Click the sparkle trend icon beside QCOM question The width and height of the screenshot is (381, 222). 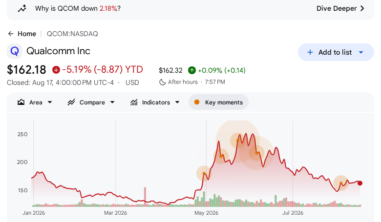[22, 8]
